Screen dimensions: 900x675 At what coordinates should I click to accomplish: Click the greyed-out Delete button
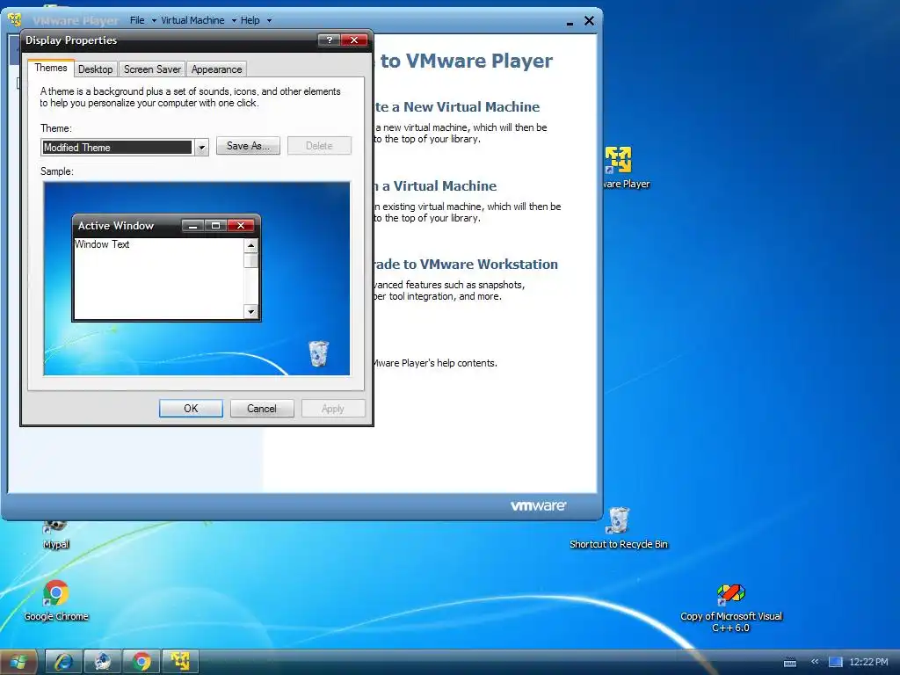point(319,146)
